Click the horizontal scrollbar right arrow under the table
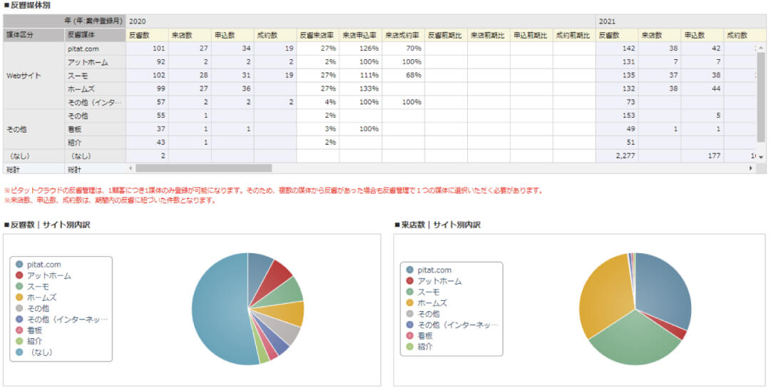Screen dimensions: 776x388 point(751,168)
